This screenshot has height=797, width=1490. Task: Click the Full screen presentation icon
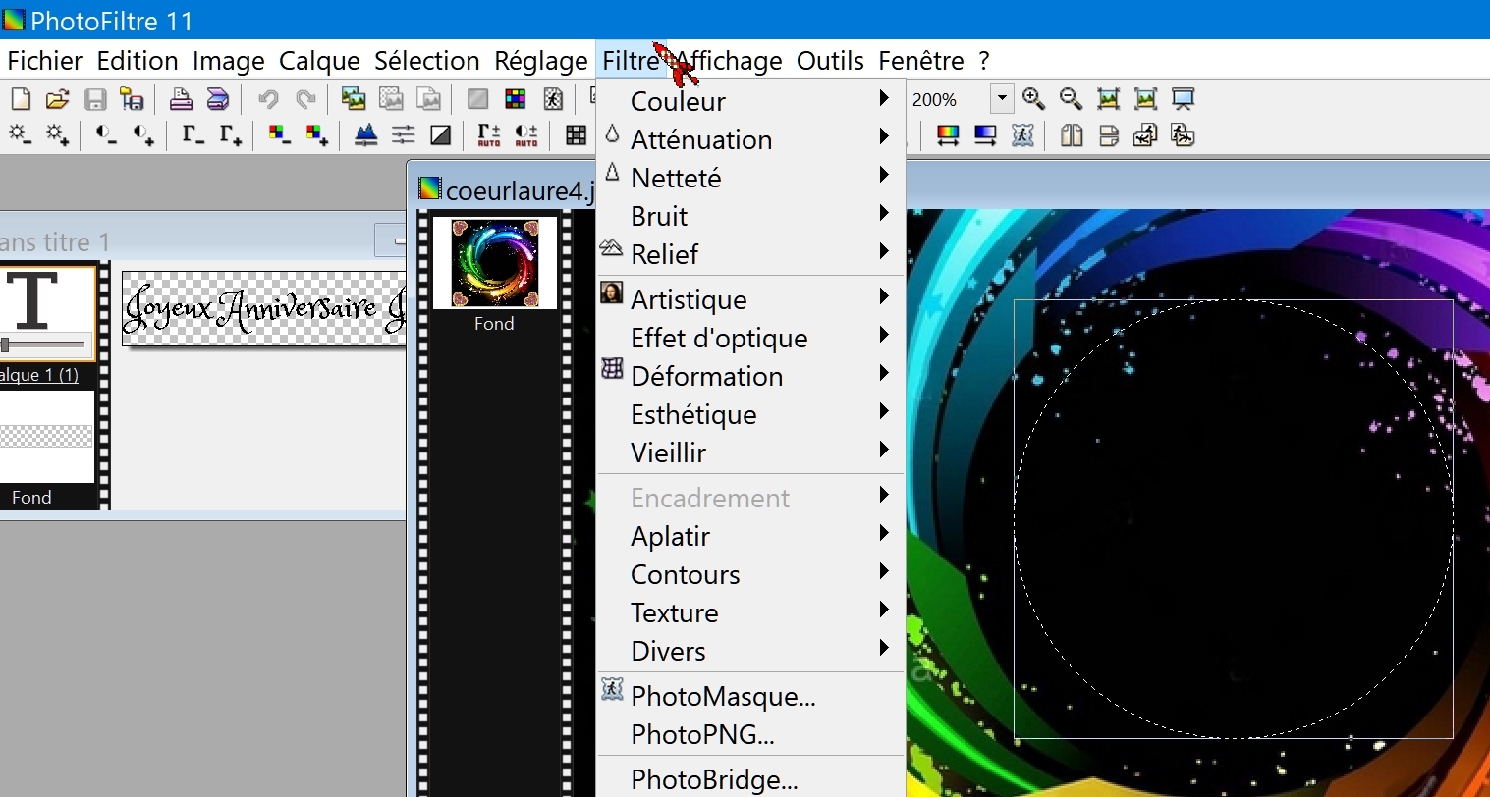(x=1183, y=99)
